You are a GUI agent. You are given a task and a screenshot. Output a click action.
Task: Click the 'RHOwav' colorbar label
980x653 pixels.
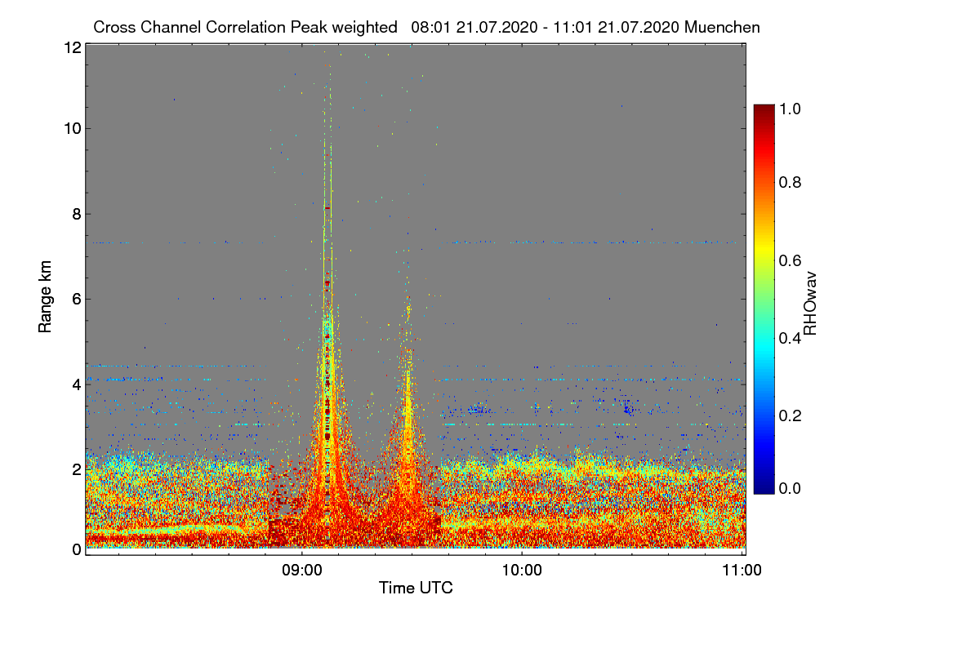(x=811, y=304)
